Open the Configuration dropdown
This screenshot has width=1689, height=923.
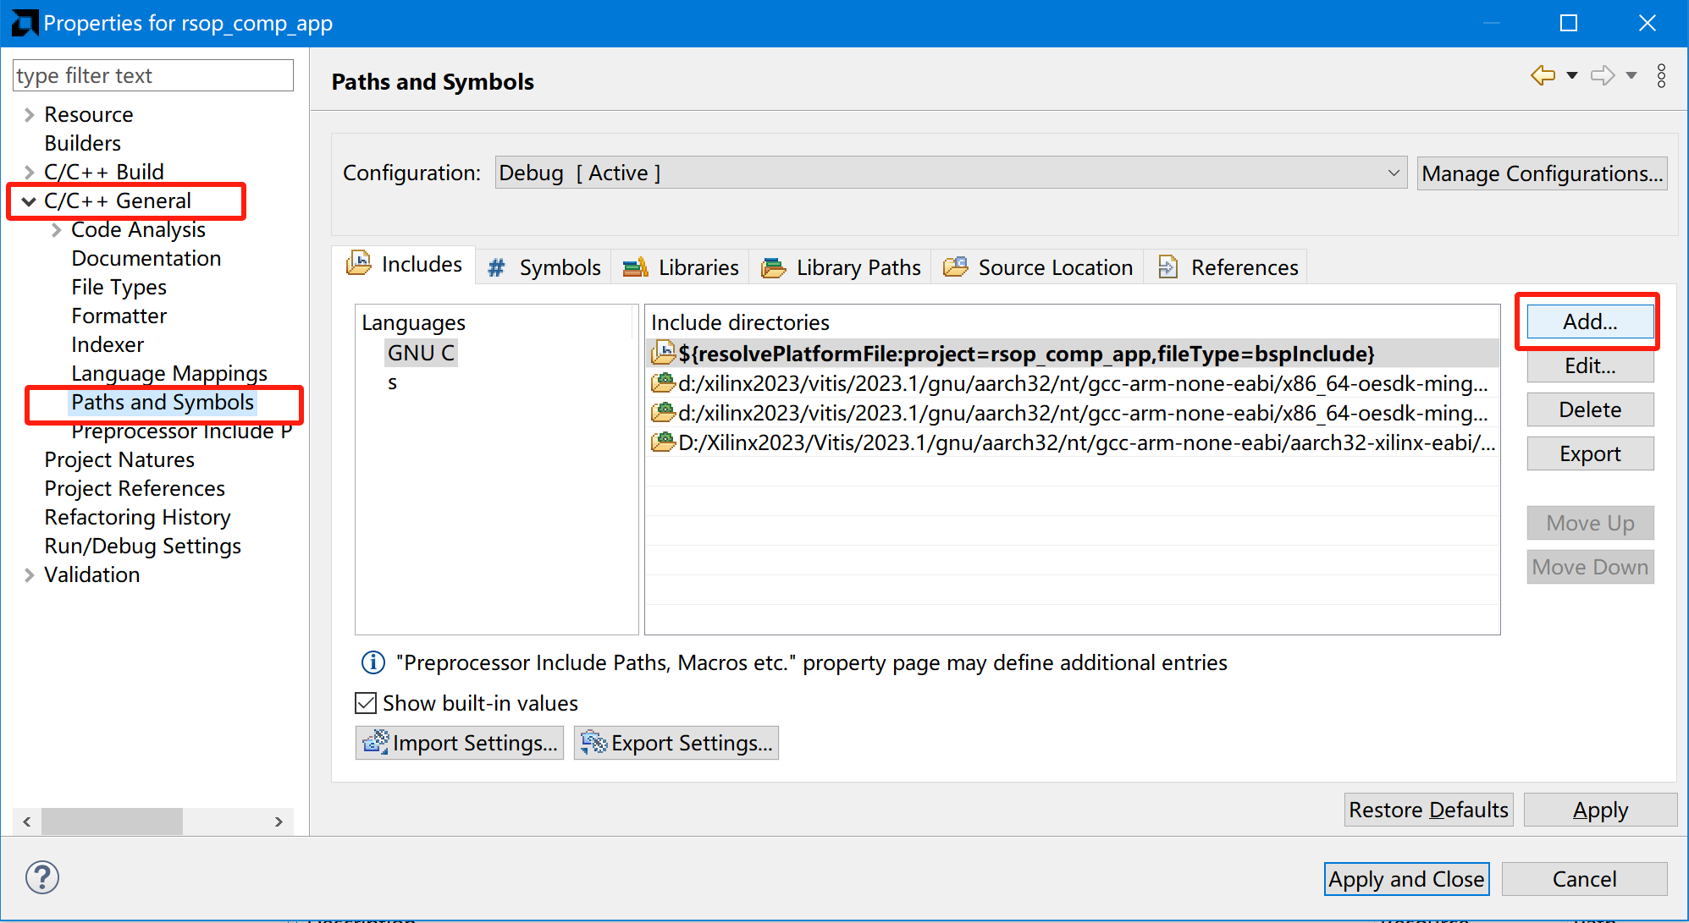[x=1390, y=173]
